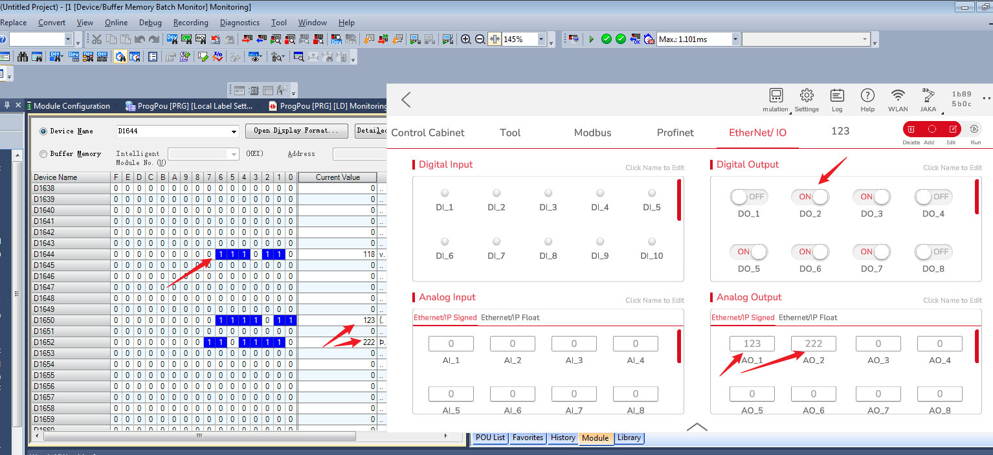Open the Log icon in JAKA panel
This screenshot has width=993, height=455.
point(836,96)
